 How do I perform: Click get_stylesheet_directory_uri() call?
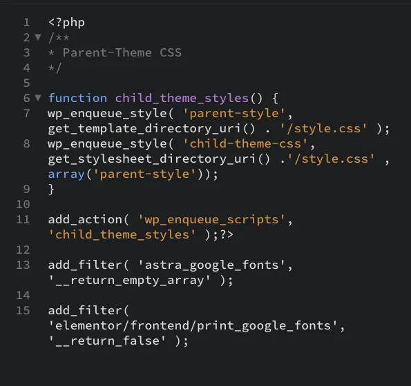point(159,159)
